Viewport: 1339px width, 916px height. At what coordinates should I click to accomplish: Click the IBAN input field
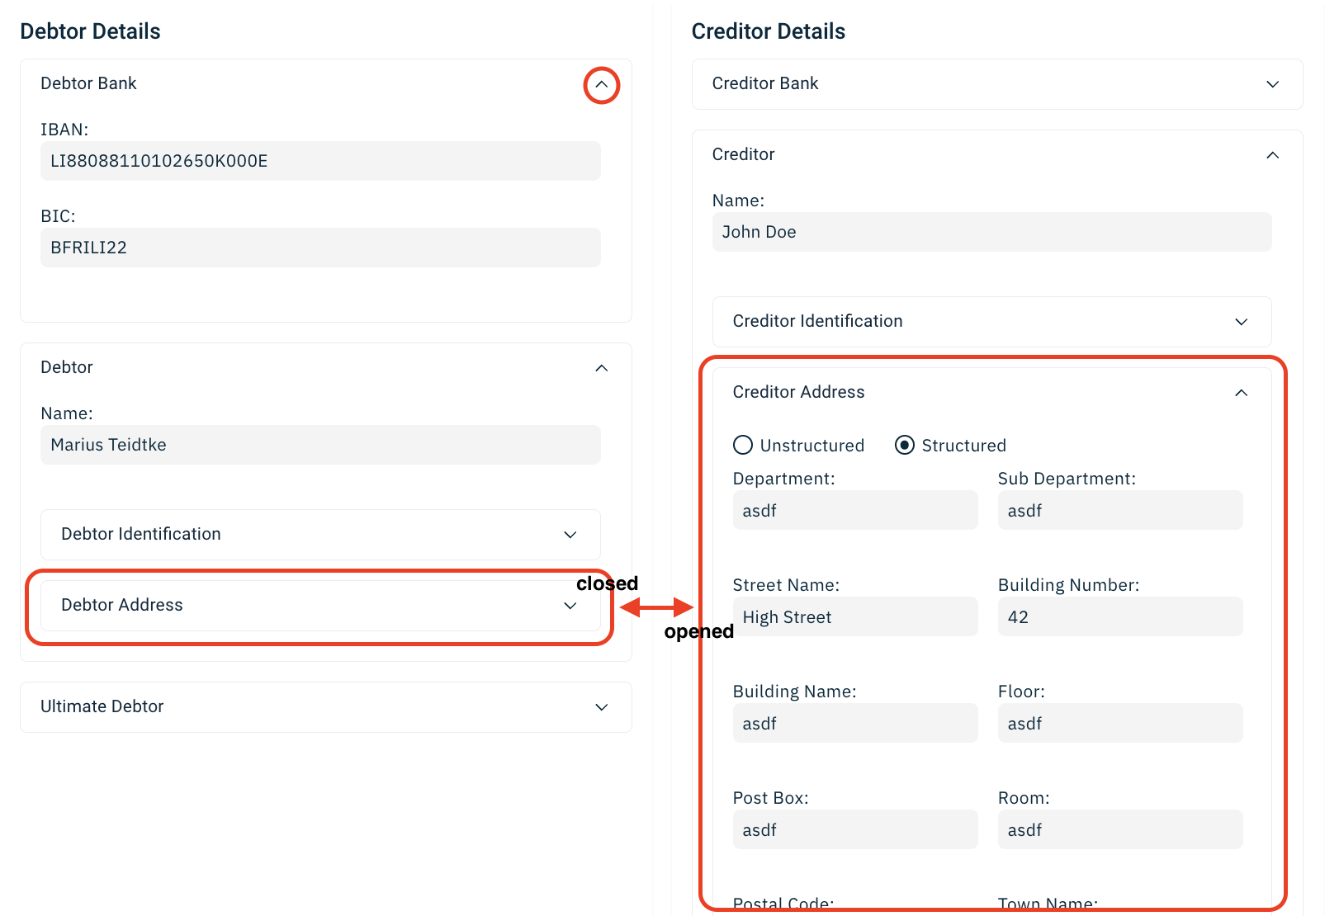320,161
